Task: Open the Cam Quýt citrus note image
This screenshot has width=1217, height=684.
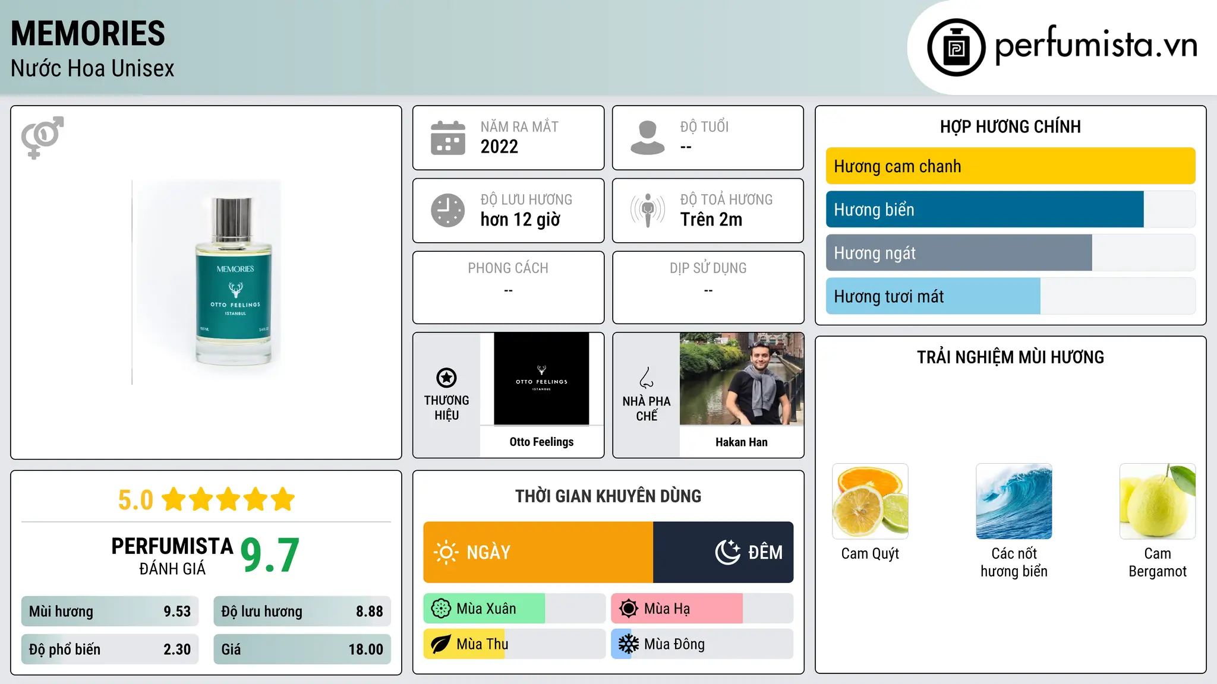Action: click(870, 501)
